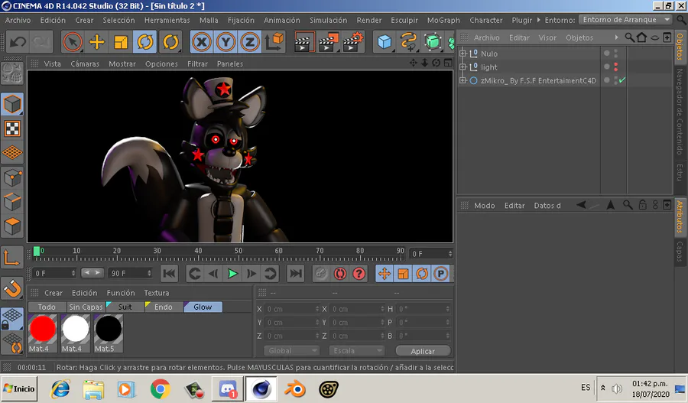The height and width of the screenshot is (403, 688).
Task: Toggle the green checkmark on zMikro
Action: [x=622, y=80]
